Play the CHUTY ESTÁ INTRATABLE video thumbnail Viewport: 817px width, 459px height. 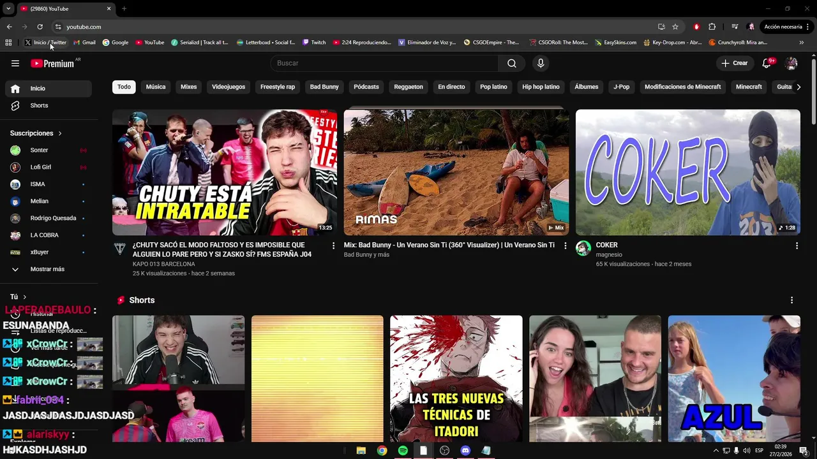225,172
